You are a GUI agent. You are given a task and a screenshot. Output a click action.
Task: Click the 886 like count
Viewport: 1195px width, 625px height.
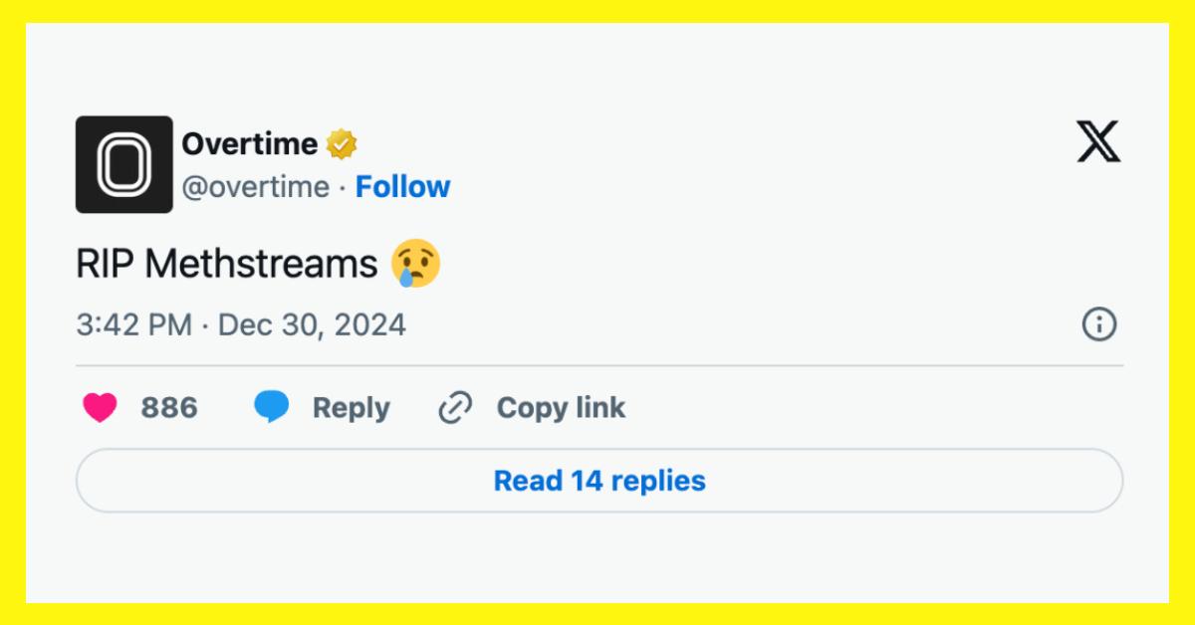[x=170, y=407]
